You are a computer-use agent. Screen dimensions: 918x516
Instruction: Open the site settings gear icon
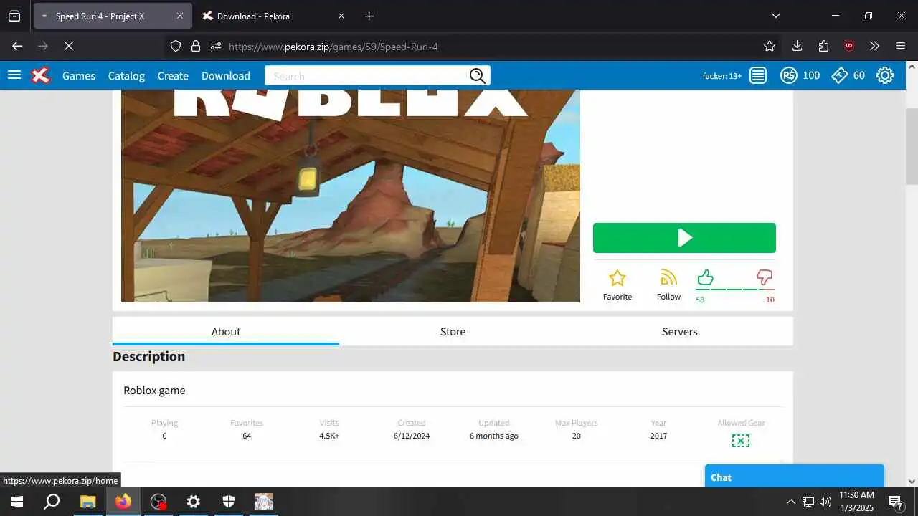point(885,75)
